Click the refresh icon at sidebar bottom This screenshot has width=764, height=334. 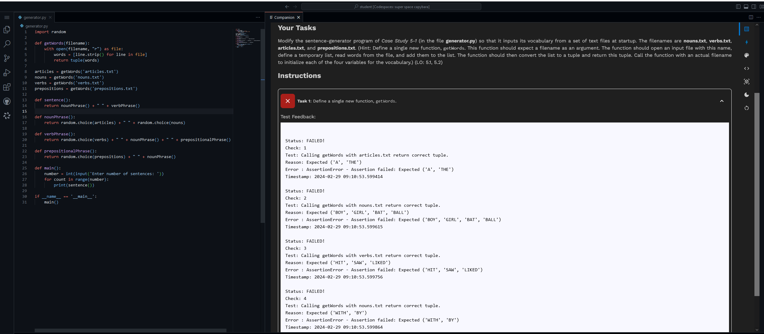click(x=747, y=108)
